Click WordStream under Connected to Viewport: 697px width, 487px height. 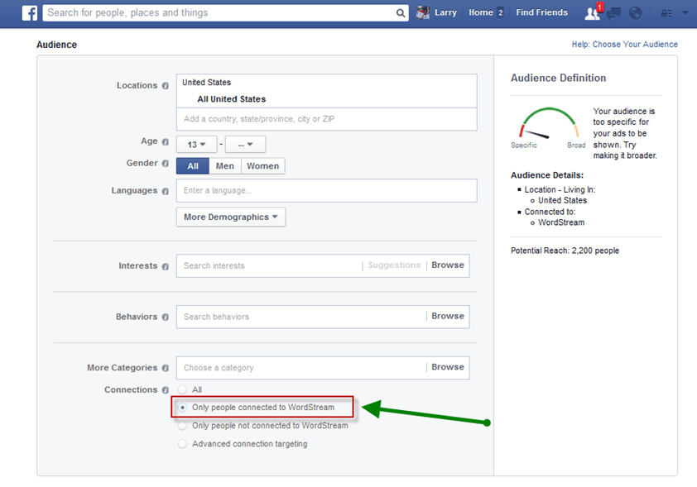(561, 222)
